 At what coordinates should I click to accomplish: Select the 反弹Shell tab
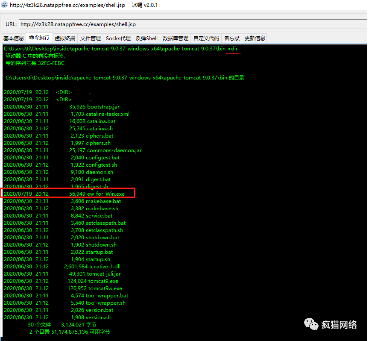[x=146, y=38]
